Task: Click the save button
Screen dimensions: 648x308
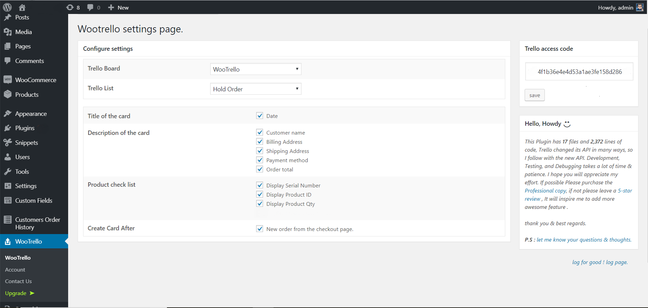Action: coord(535,95)
